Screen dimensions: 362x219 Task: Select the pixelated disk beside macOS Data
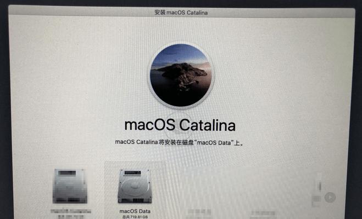(x=70, y=186)
